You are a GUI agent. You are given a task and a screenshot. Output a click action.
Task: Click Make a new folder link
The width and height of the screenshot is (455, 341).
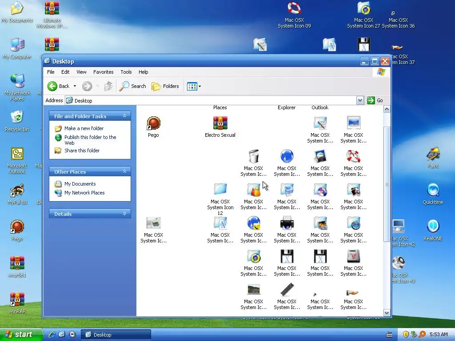tap(84, 128)
